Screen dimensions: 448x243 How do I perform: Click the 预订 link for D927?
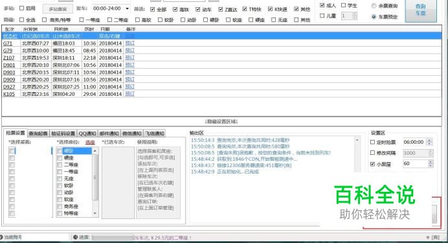point(129,87)
